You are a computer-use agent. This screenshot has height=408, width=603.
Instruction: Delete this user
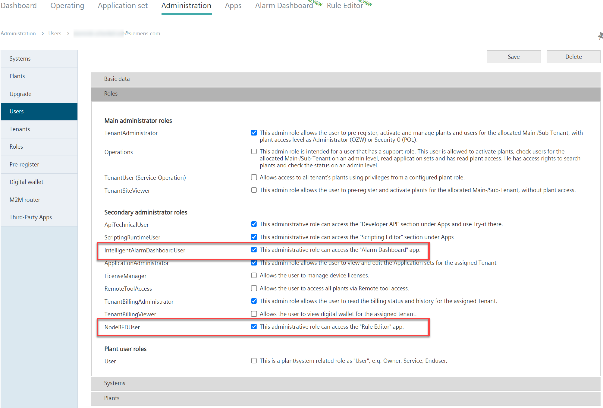573,57
